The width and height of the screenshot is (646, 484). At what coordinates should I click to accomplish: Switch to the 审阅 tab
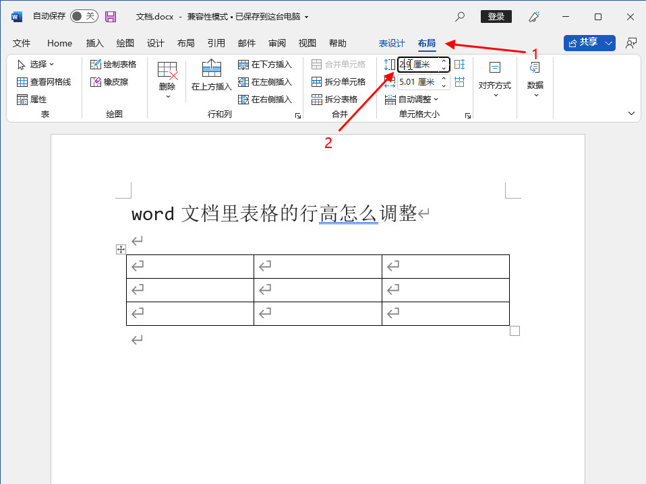(x=277, y=43)
